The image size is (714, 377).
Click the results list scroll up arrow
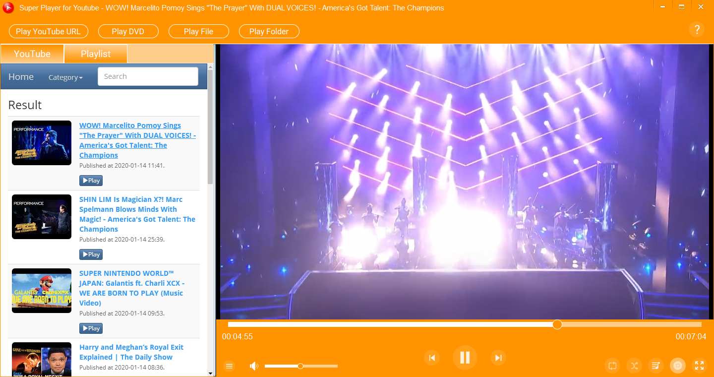pyautogui.click(x=210, y=66)
